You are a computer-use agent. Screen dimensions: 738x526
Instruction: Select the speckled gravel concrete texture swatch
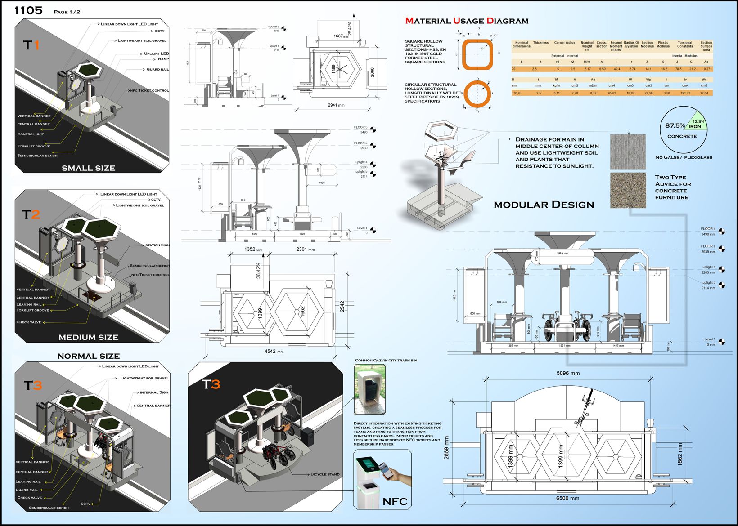(628, 190)
